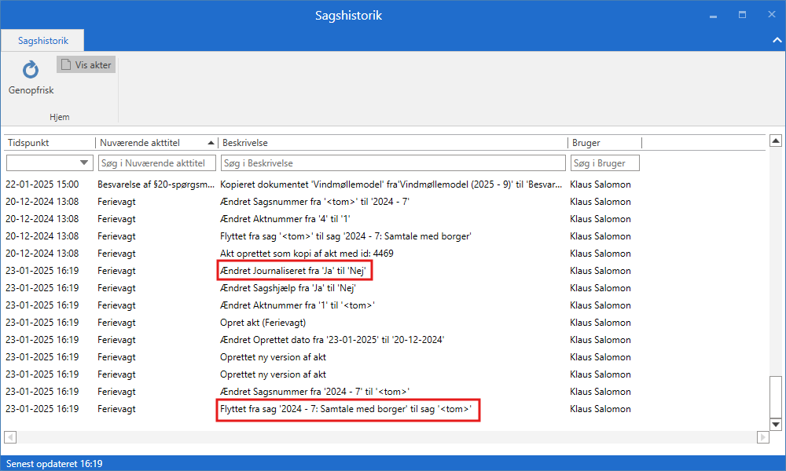Maximize the Sagshistorik window
The width and height of the screenshot is (786, 471).
(742, 15)
